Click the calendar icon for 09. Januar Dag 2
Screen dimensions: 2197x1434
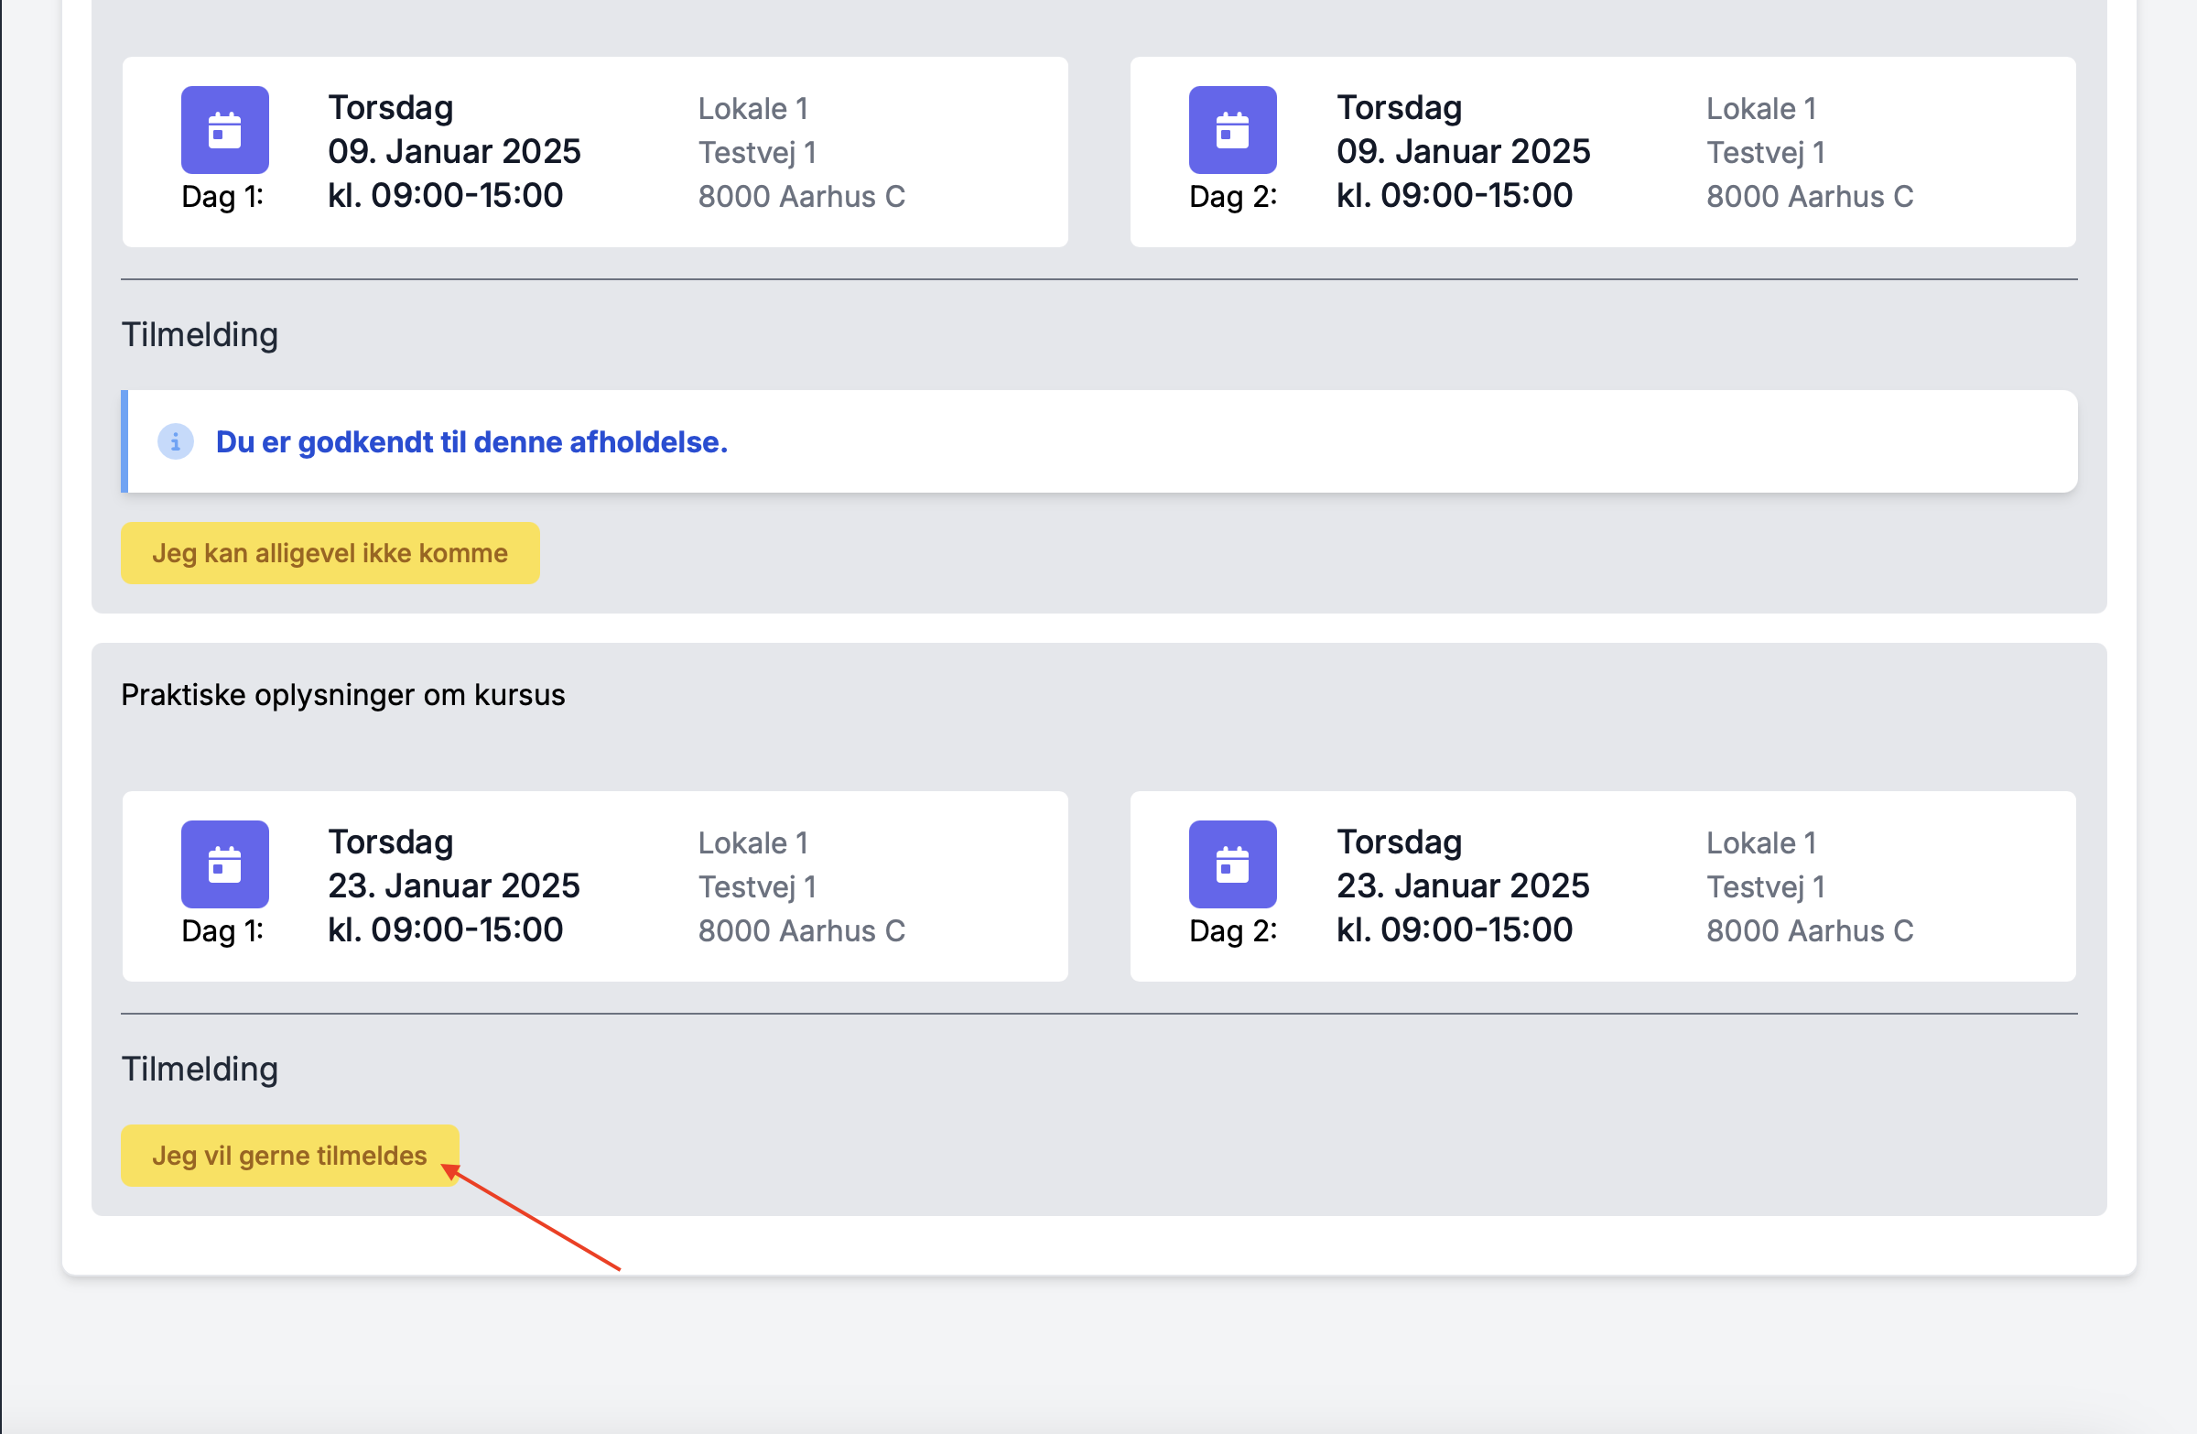[1232, 130]
